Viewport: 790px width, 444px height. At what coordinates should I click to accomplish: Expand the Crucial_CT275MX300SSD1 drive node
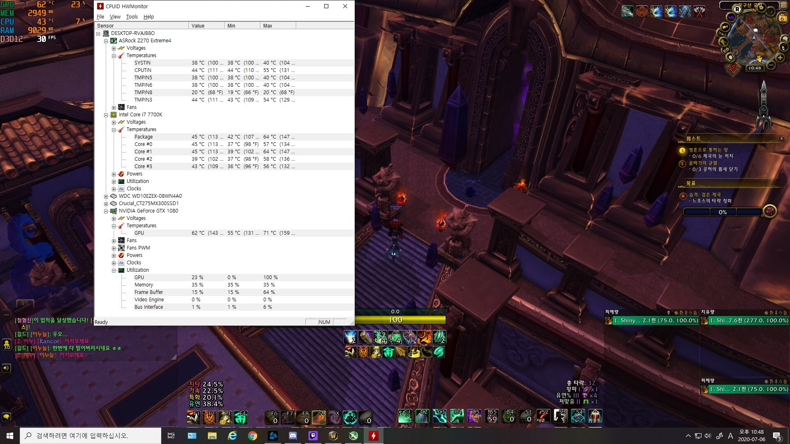[x=106, y=203]
